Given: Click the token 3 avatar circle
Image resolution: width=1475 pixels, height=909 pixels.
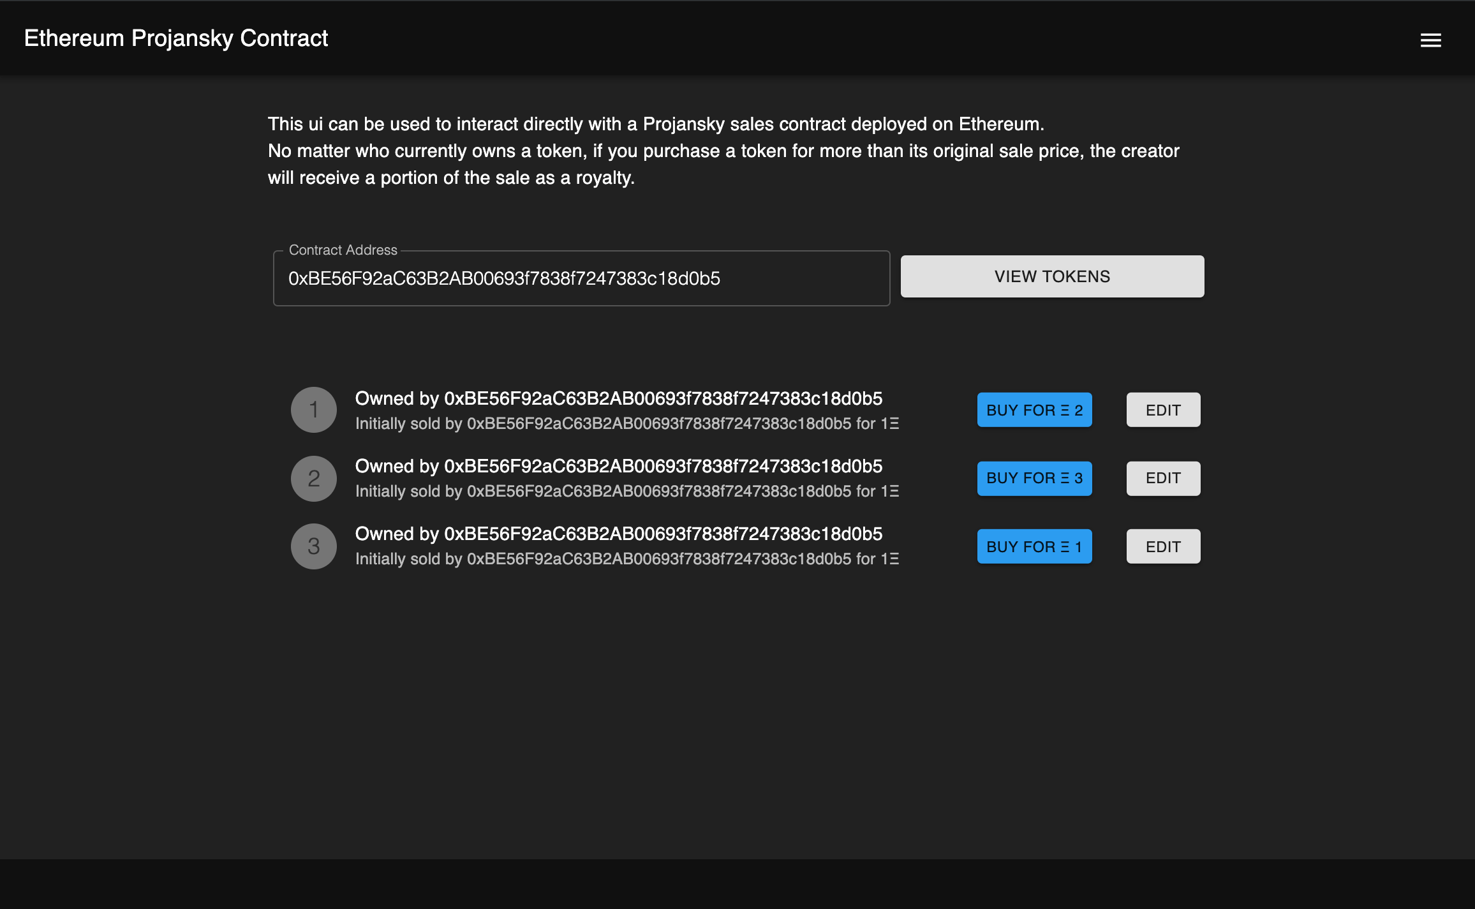Looking at the screenshot, I should [313, 546].
